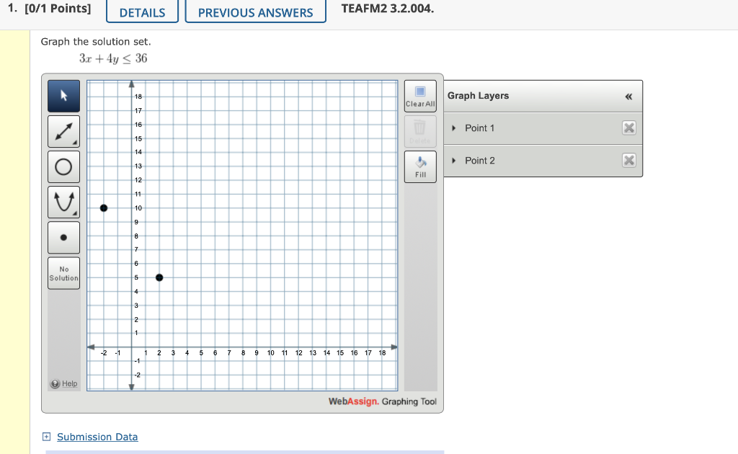
Task: Select the arrow selection tool
Action: (63, 95)
